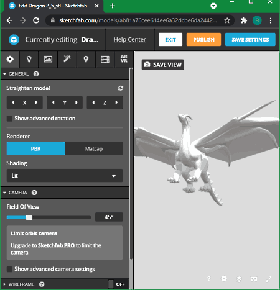280x290 pixels.
Task: Toggle the Wireframe OFF switch
Action: [117, 284]
